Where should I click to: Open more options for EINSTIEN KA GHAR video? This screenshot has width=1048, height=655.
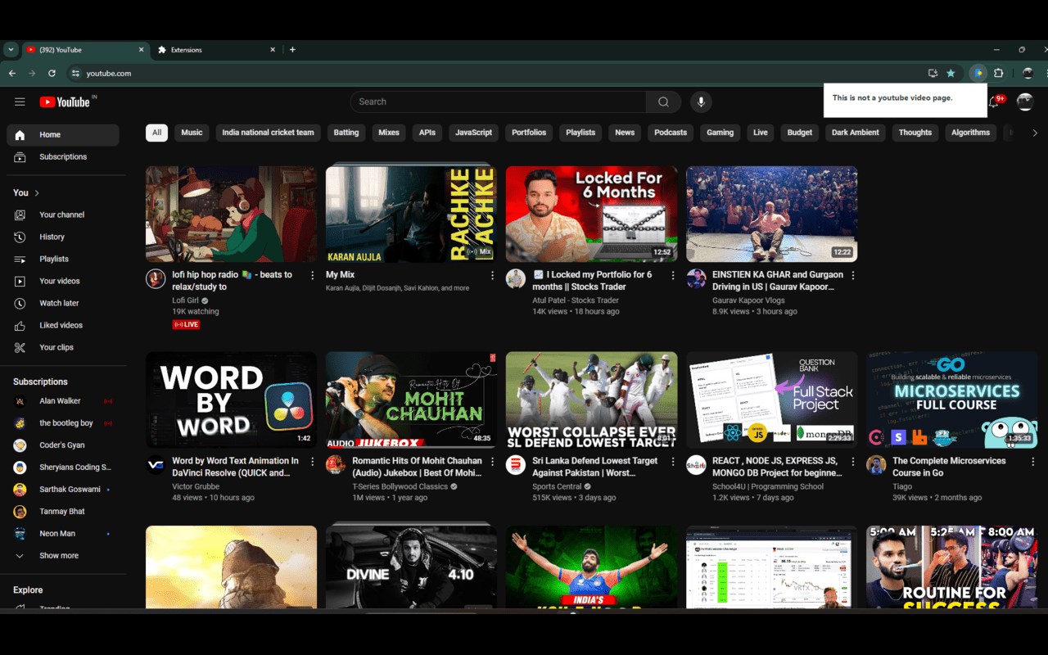click(x=853, y=276)
